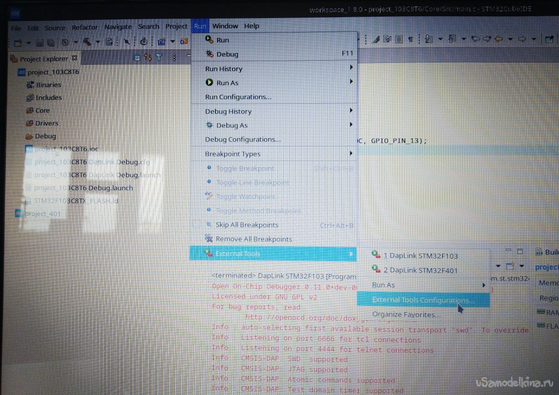This screenshot has height=395, width=559.
Task: Click the hammer Build icon in the toolbar
Action: tap(87, 42)
